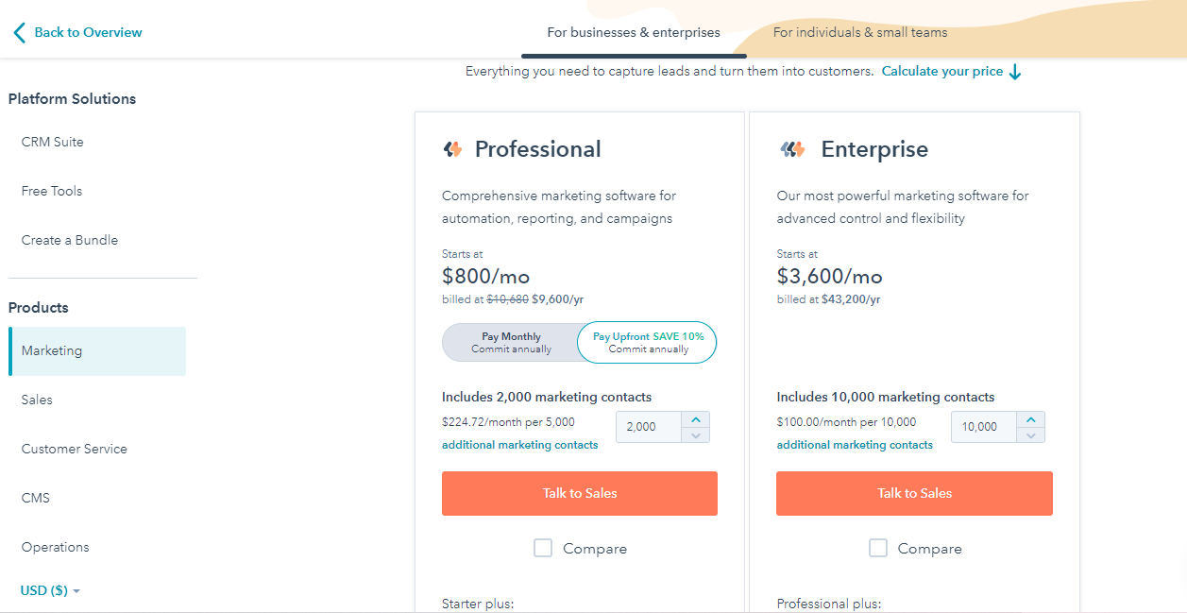This screenshot has width=1187, height=613.
Task: Decrease Professional marketing contacts with down arrow
Action: click(x=696, y=435)
